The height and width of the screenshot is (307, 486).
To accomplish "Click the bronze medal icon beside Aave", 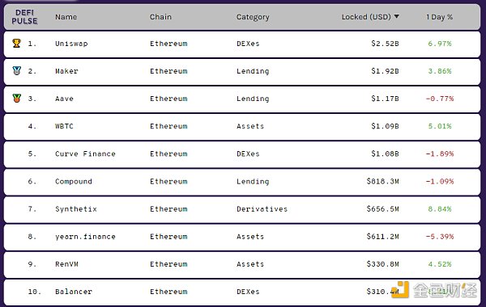I will tap(17, 99).
